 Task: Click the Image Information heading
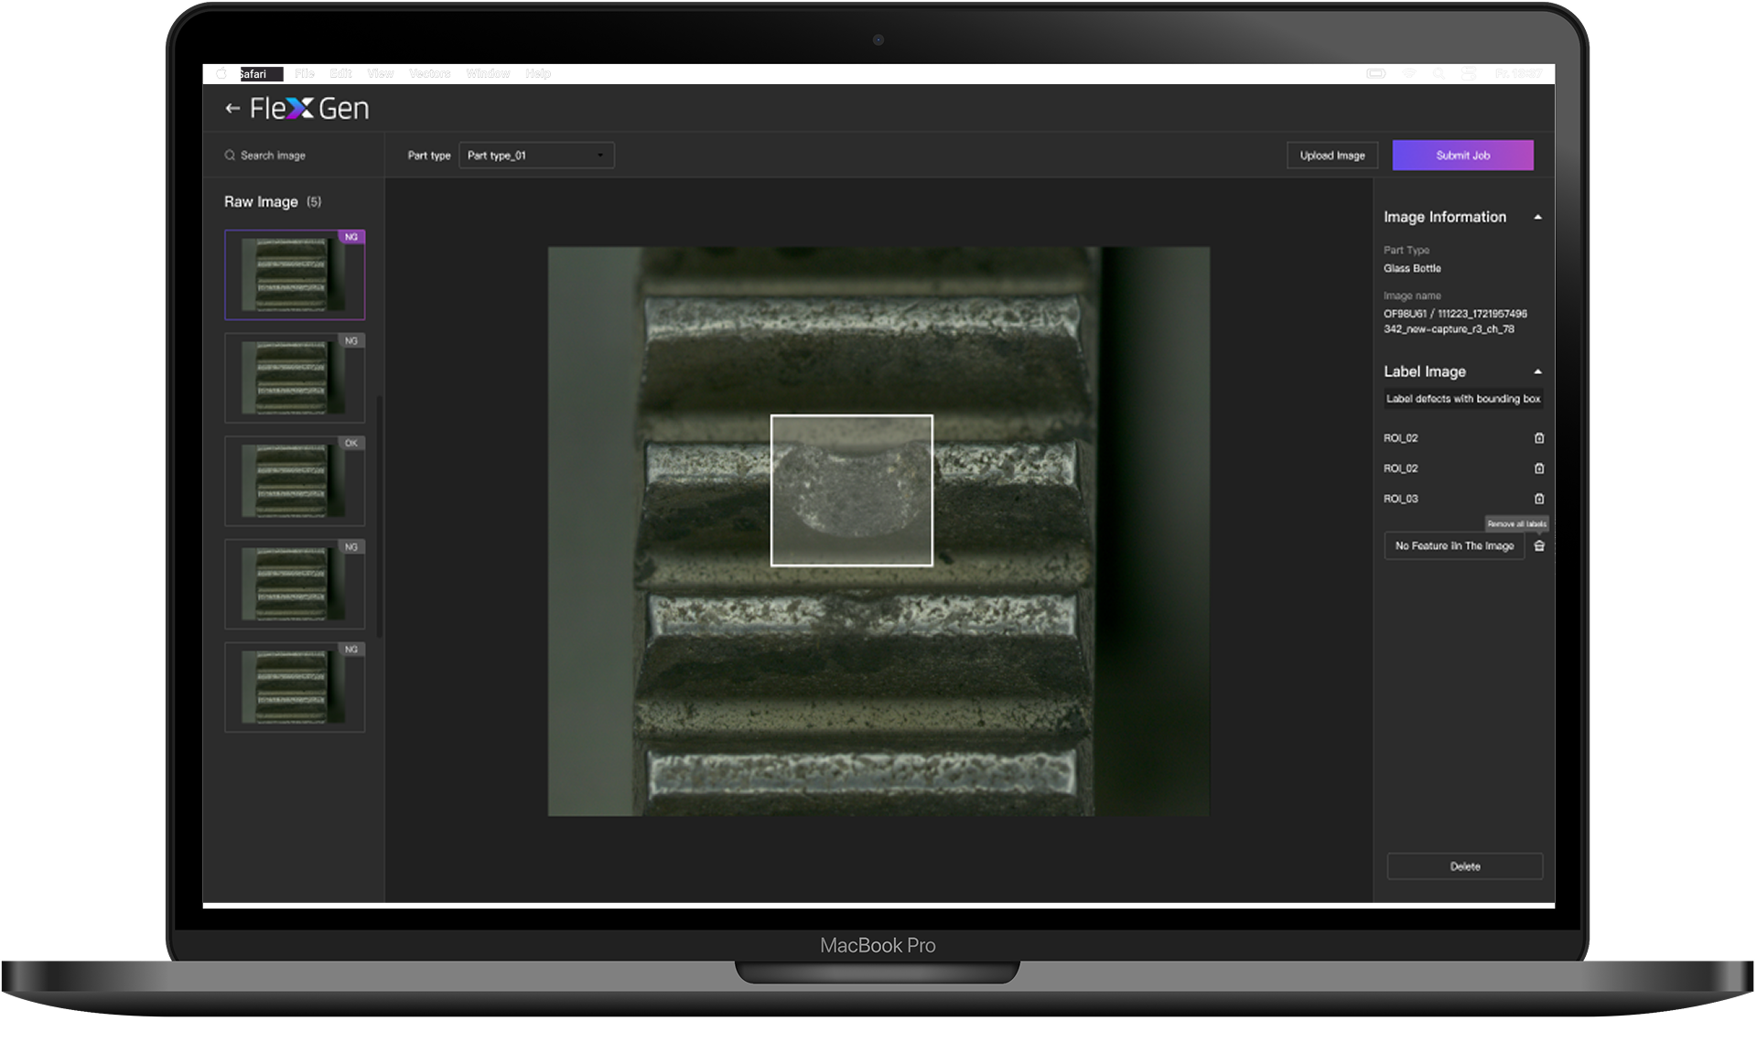coord(1444,217)
